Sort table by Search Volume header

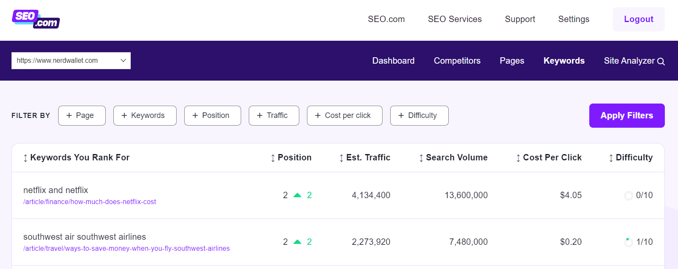457,157
